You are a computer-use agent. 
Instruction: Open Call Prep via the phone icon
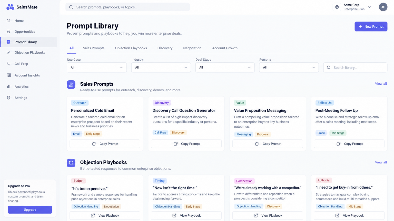tap(8, 64)
